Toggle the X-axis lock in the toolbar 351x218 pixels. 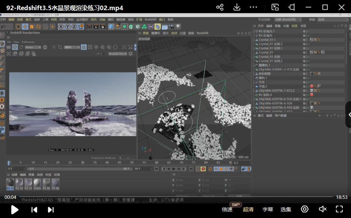point(61,26)
